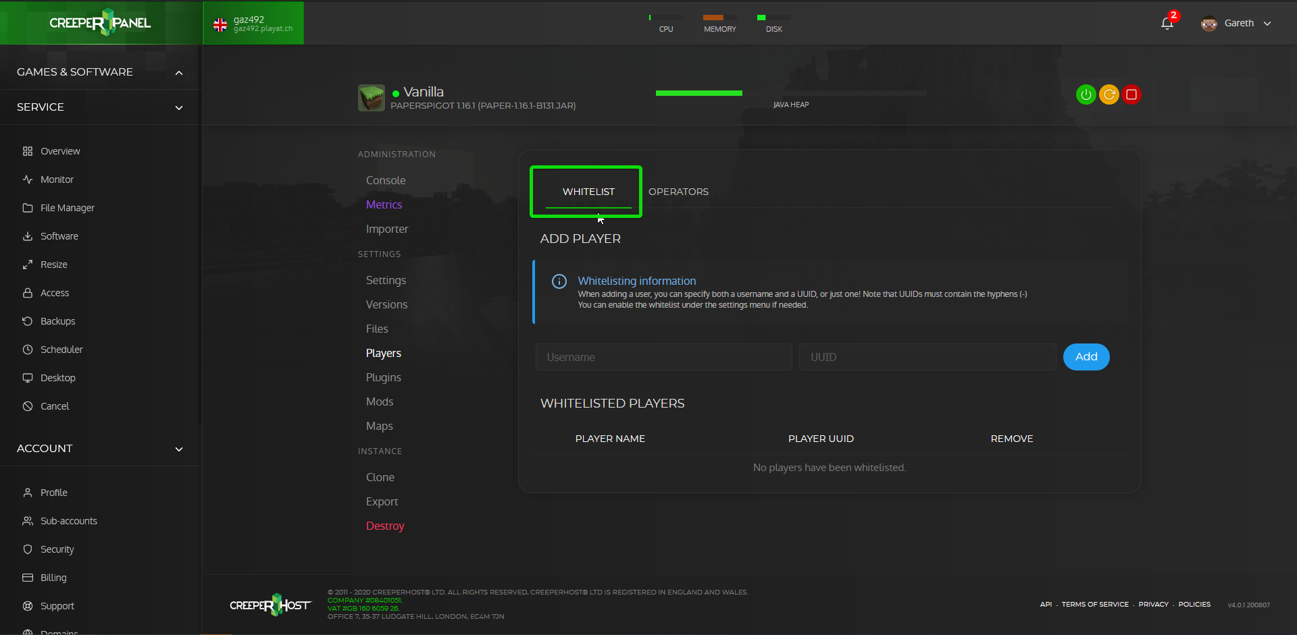1297x635 pixels.
Task: Expand the Service section chevron
Action: click(179, 108)
